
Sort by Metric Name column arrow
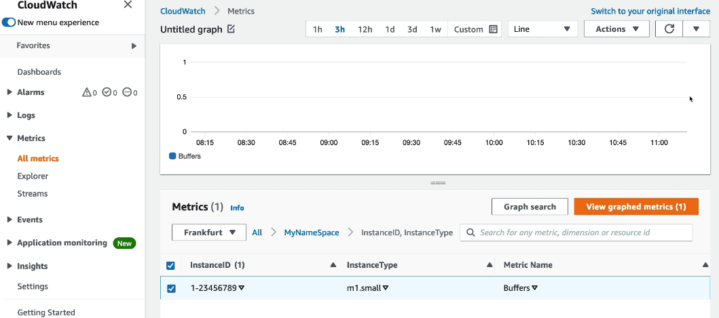pyautogui.click(x=705, y=265)
